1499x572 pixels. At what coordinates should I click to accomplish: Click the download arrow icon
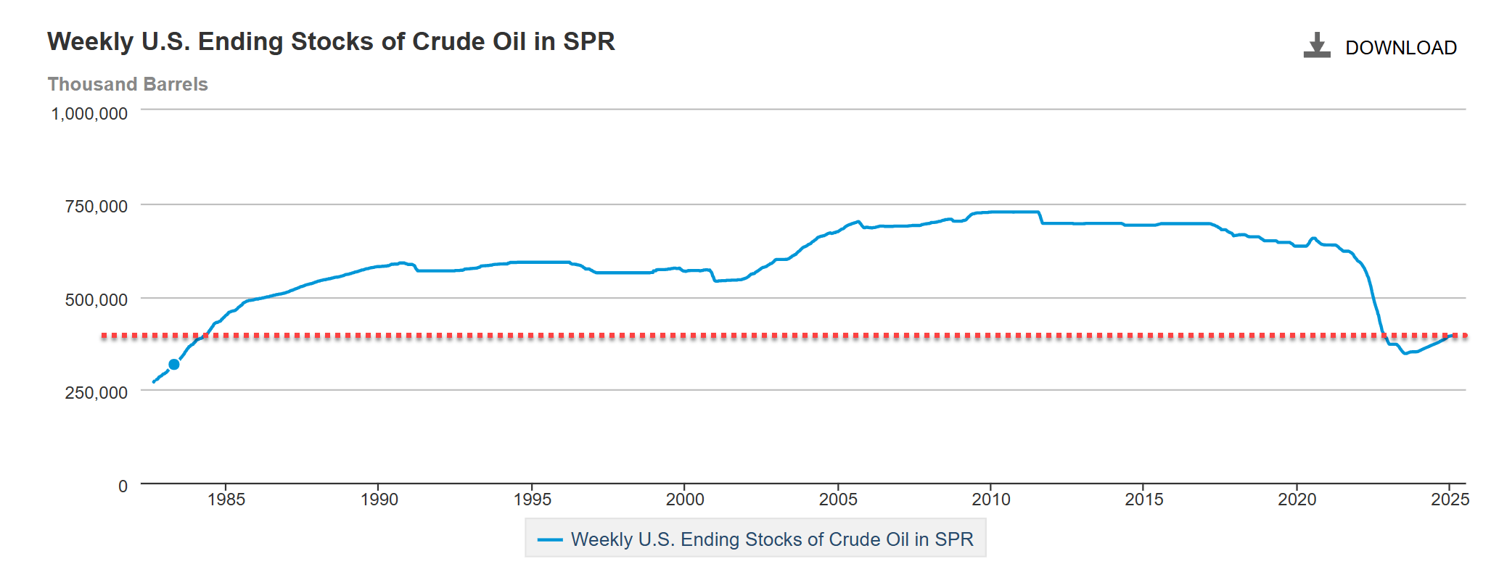tap(1316, 45)
